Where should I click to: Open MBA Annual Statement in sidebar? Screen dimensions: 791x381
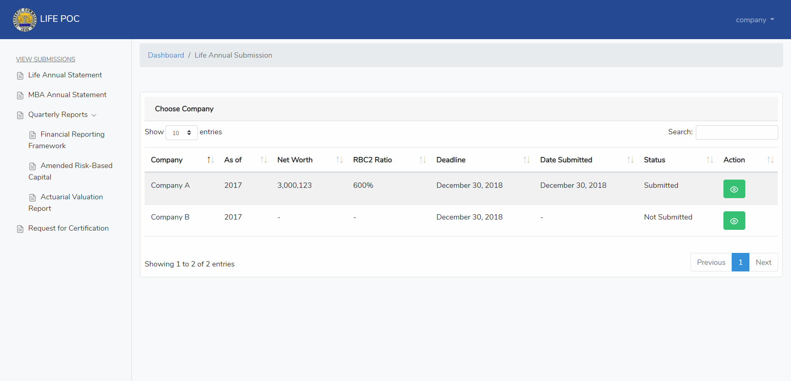click(68, 95)
